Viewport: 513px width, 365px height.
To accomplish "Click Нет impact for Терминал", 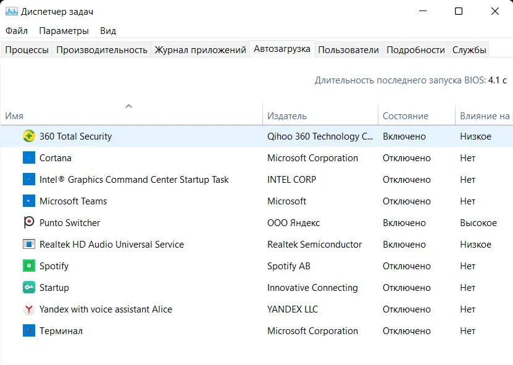I will point(467,330).
